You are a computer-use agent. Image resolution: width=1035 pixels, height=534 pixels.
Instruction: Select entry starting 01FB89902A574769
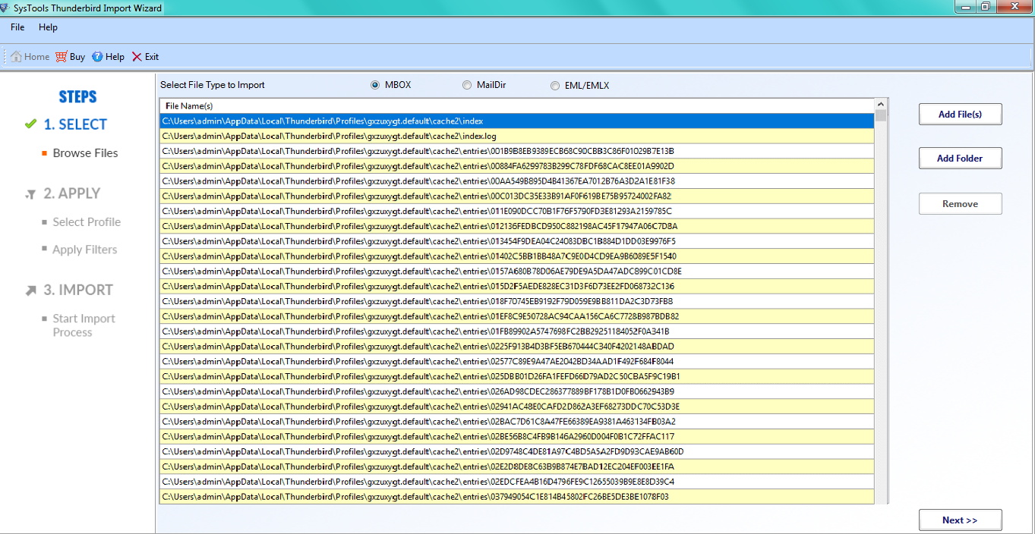point(516,331)
